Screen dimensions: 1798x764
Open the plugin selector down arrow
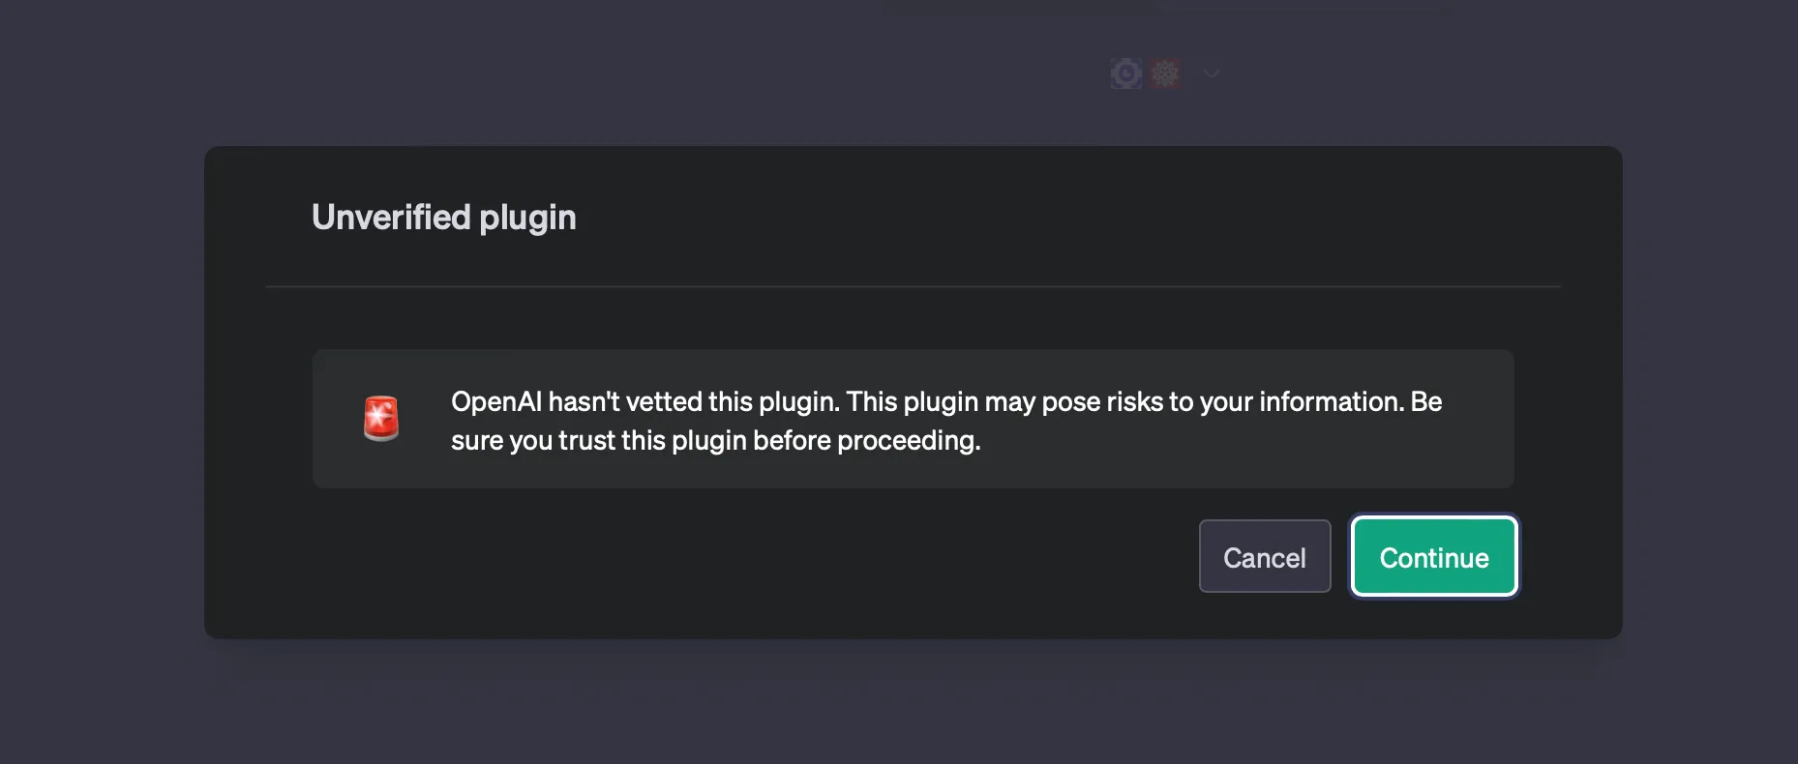point(1211,73)
